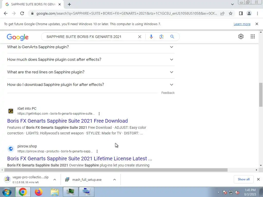Screen dimensions: 263x197
Task: Go to the Google homepage logo
Action: point(18,37)
